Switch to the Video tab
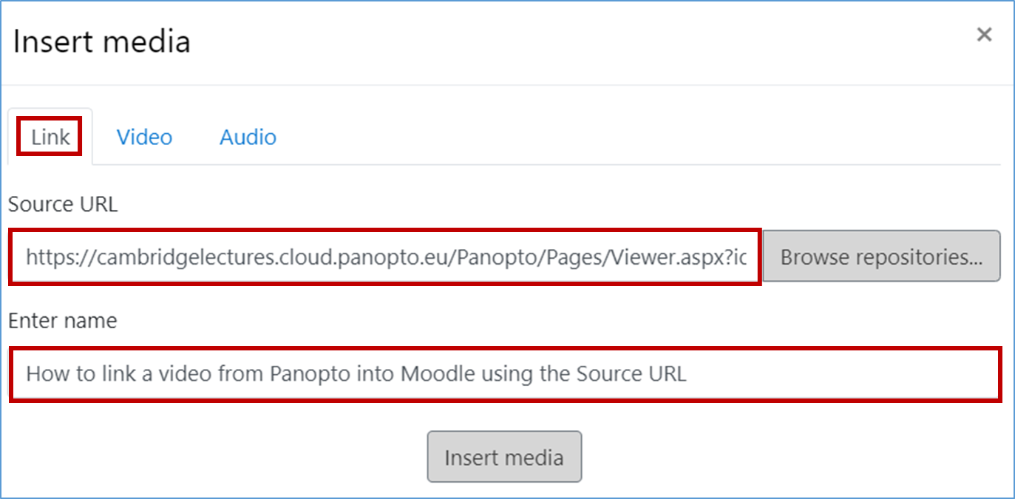1015x499 pixels. [144, 137]
